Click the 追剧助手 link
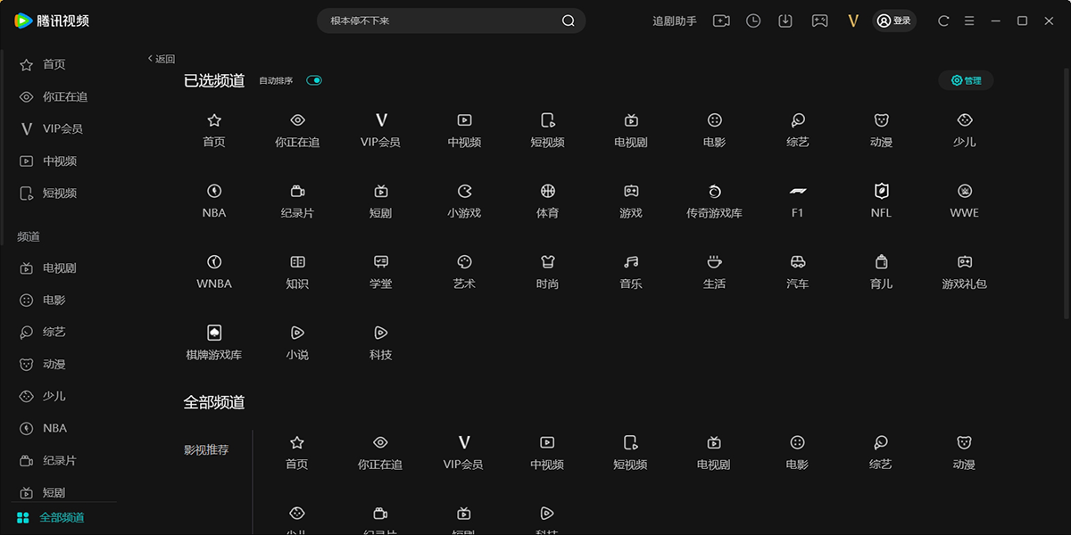 tap(675, 21)
